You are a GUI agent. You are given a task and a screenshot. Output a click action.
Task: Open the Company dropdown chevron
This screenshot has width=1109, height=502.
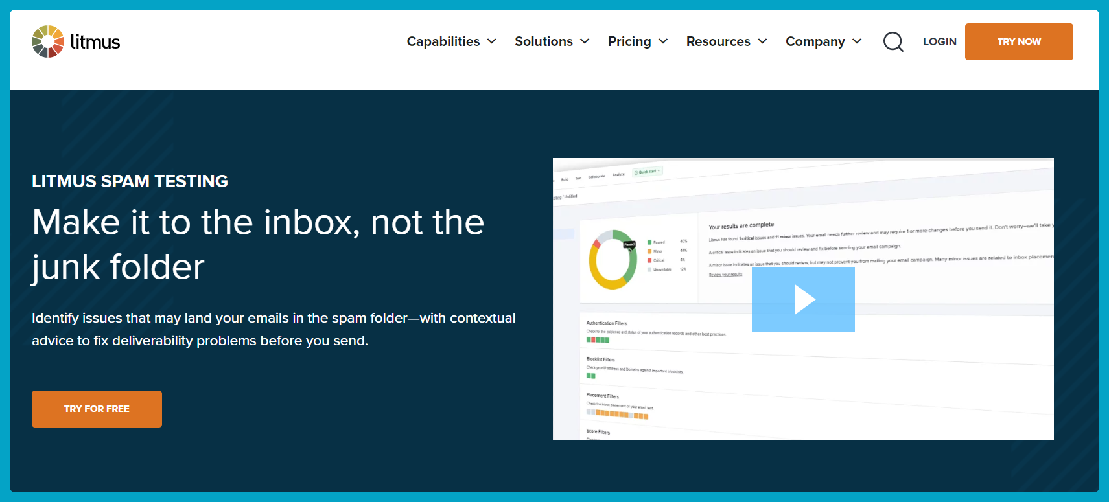(857, 41)
